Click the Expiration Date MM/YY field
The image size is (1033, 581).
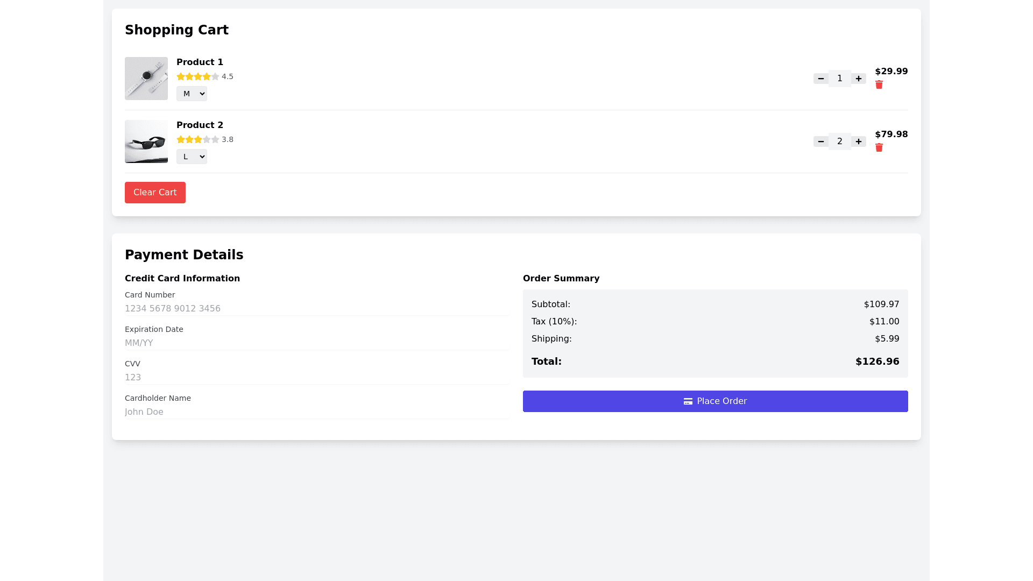[x=316, y=343]
